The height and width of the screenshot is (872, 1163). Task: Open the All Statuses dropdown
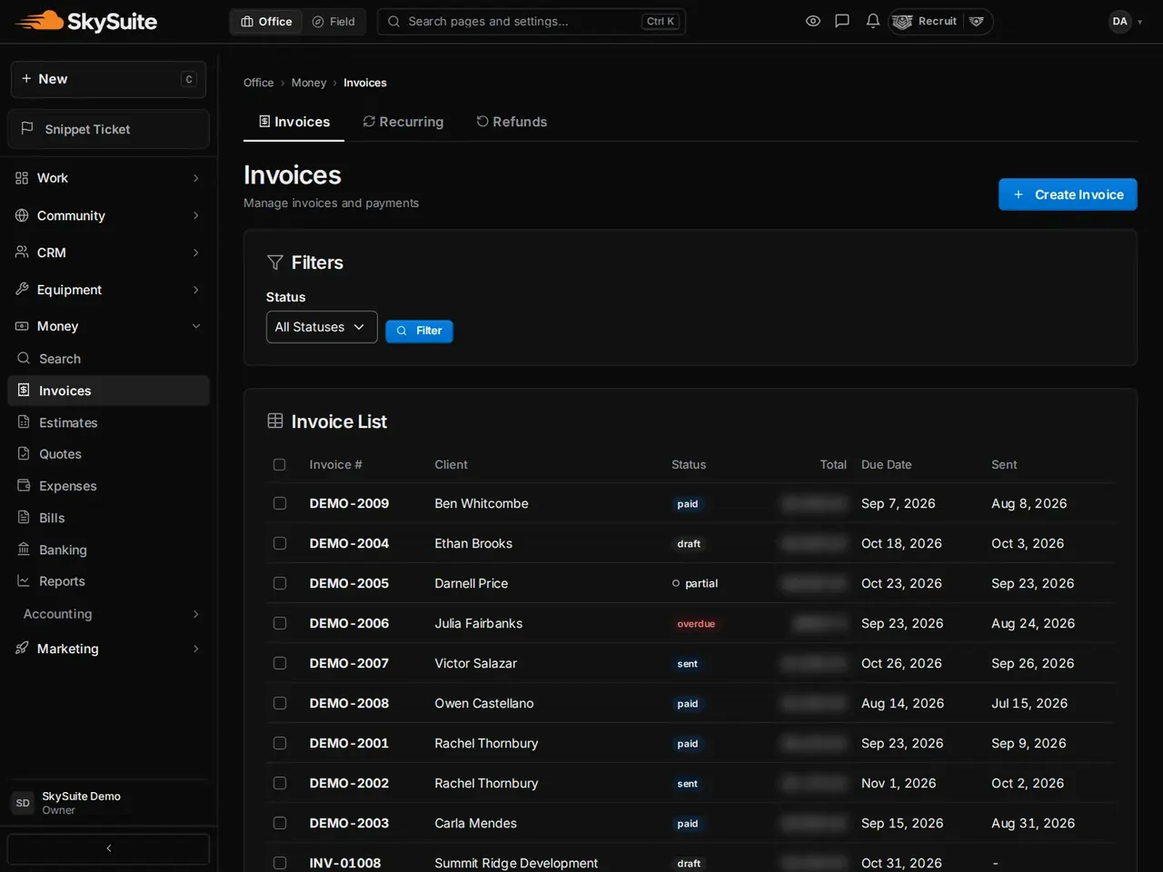coord(322,327)
